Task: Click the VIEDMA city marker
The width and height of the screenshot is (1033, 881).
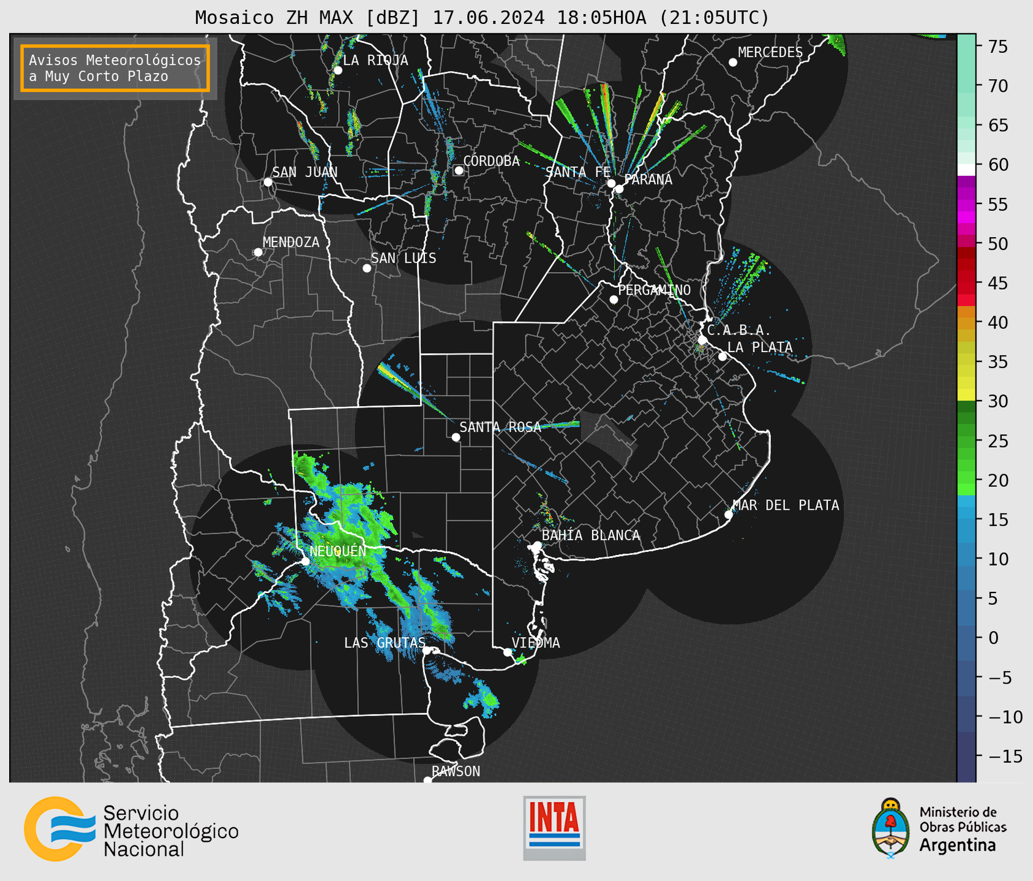Action: pyautogui.click(x=508, y=652)
